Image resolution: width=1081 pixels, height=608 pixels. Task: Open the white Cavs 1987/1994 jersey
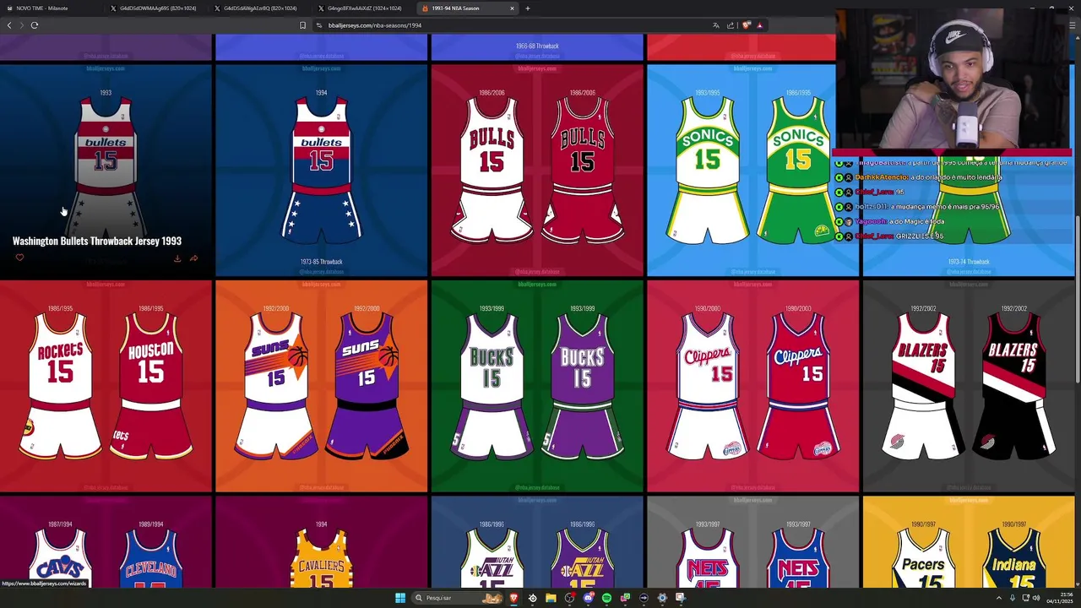pos(61,557)
